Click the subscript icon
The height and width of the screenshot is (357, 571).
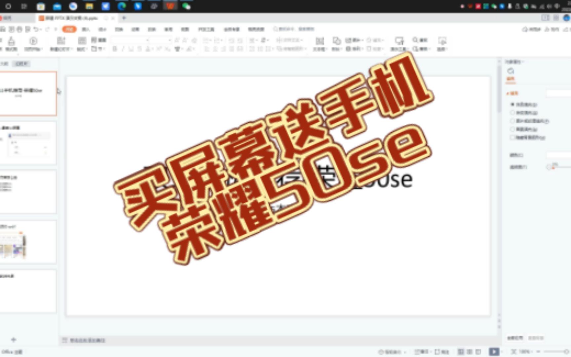click(168, 49)
